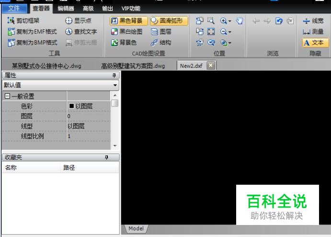Click the greyed-out 修剪光栅 trim raster tool
The width and height of the screenshot is (331, 237).
81,43
